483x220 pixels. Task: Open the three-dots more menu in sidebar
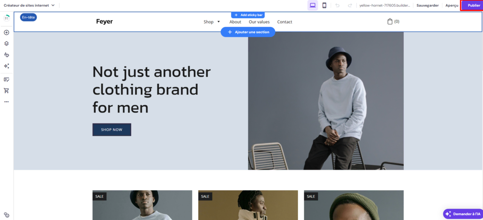[x=7, y=102]
